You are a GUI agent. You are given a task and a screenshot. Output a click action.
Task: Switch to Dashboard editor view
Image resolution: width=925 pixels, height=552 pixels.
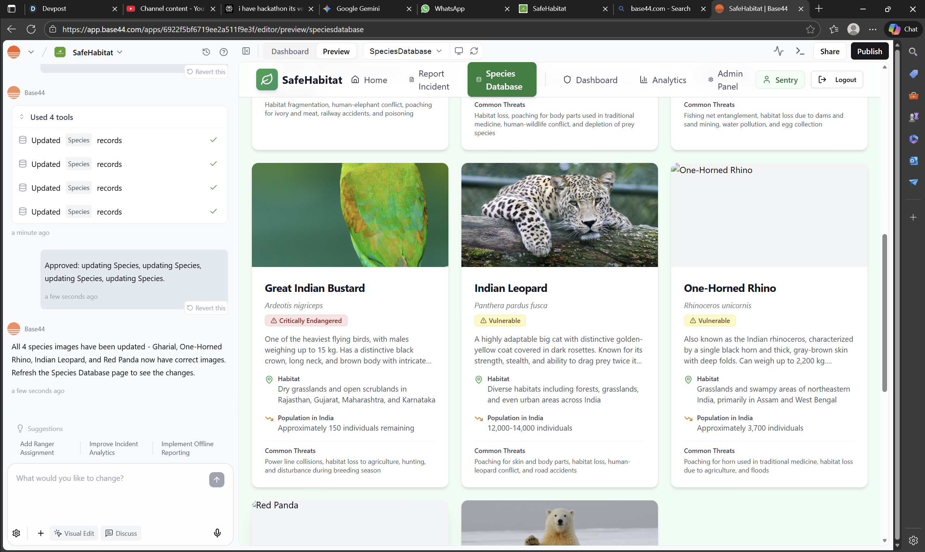[x=290, y=51]
